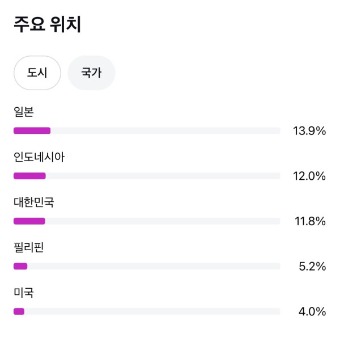The image size is (340, 346).
Task: Select 인도네시아's purple filled bar segment
Action: pyautogui.click(x=29, y=176)
